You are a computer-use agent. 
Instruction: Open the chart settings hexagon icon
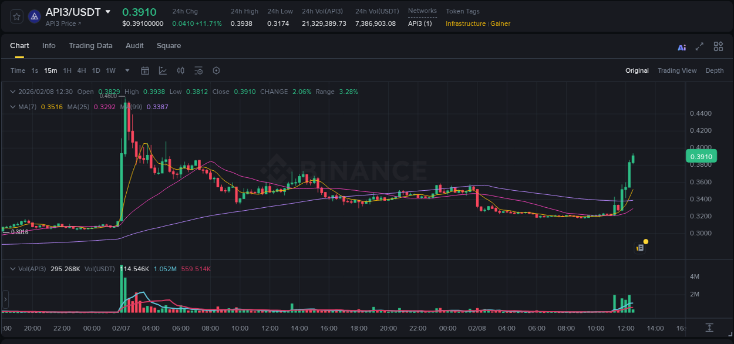click(216, 70)
